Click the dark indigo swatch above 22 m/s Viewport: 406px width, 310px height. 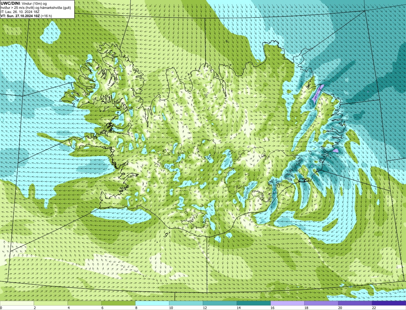(x=389, y=303)
